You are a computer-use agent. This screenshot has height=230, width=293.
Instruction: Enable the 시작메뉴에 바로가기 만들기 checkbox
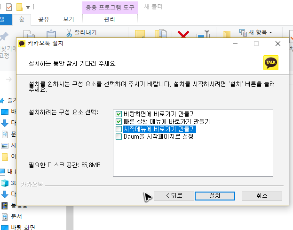(x=119, y=129)
